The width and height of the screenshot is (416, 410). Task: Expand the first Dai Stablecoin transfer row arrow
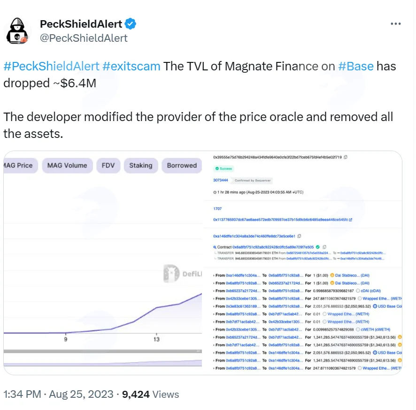[x=214, y=276]
